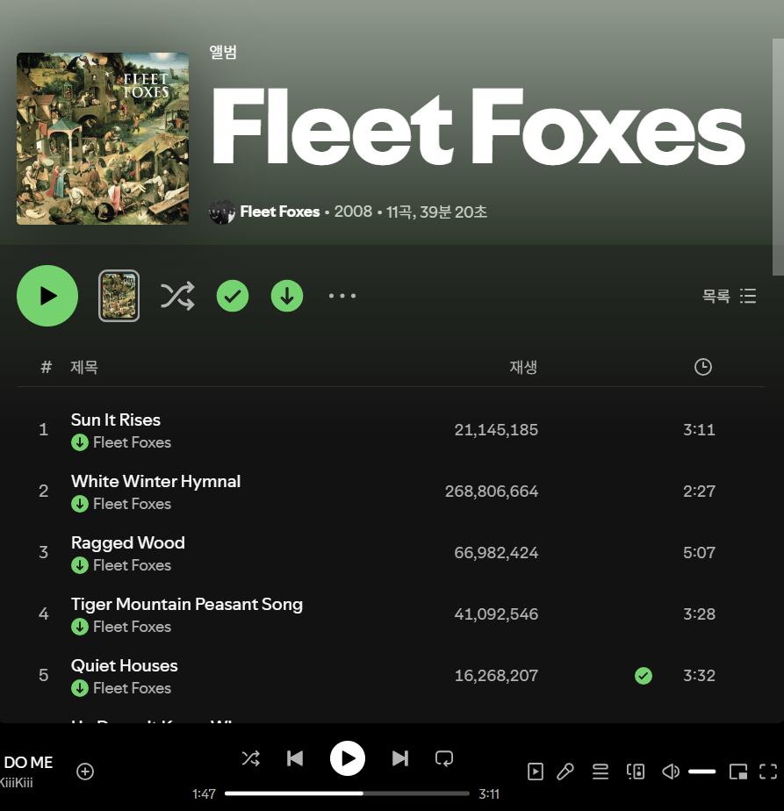This screenshot has height=811, width=784.
Task: Connect to a device
Action: pyautogui.click(x=636, y=772)
